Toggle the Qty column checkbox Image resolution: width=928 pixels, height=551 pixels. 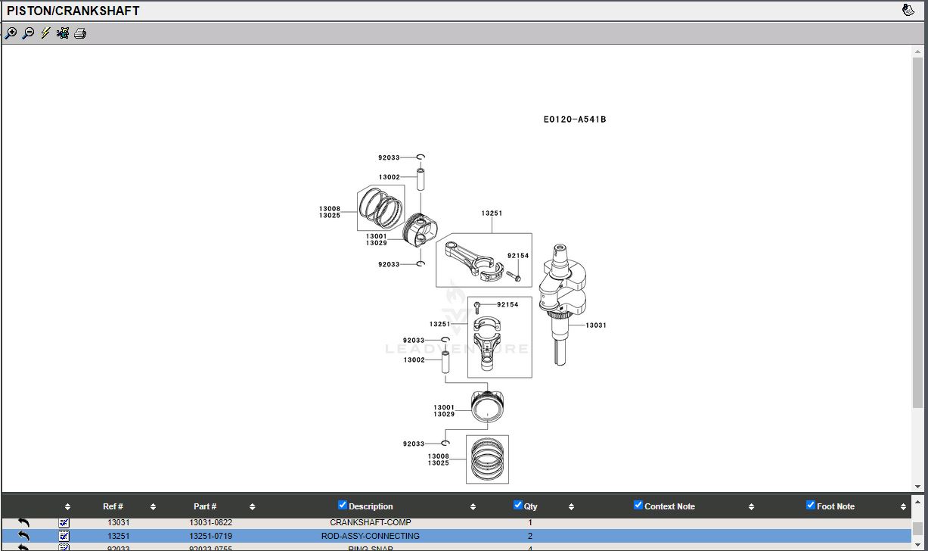[x=518, y=505]
